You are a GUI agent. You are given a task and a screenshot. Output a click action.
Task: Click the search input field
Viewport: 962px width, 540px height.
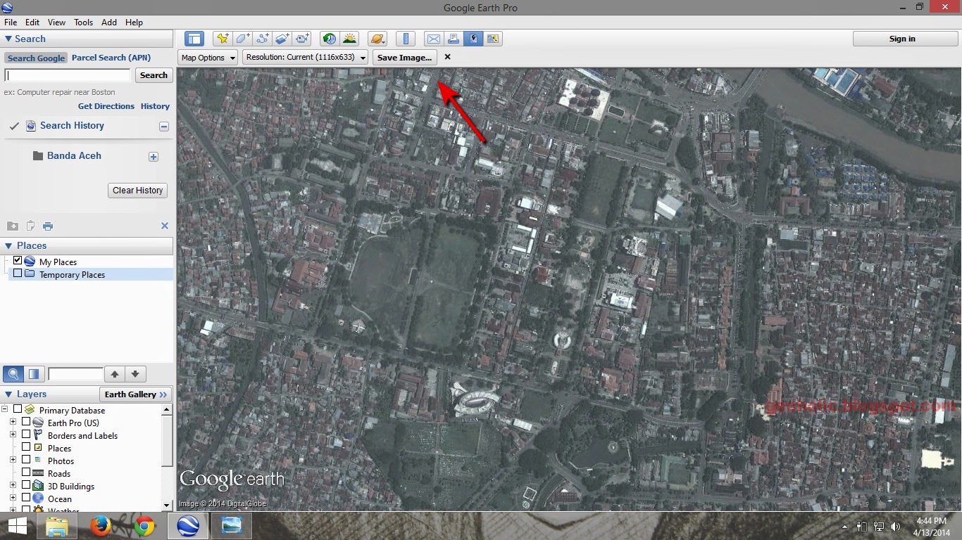[x=67, y=75]
